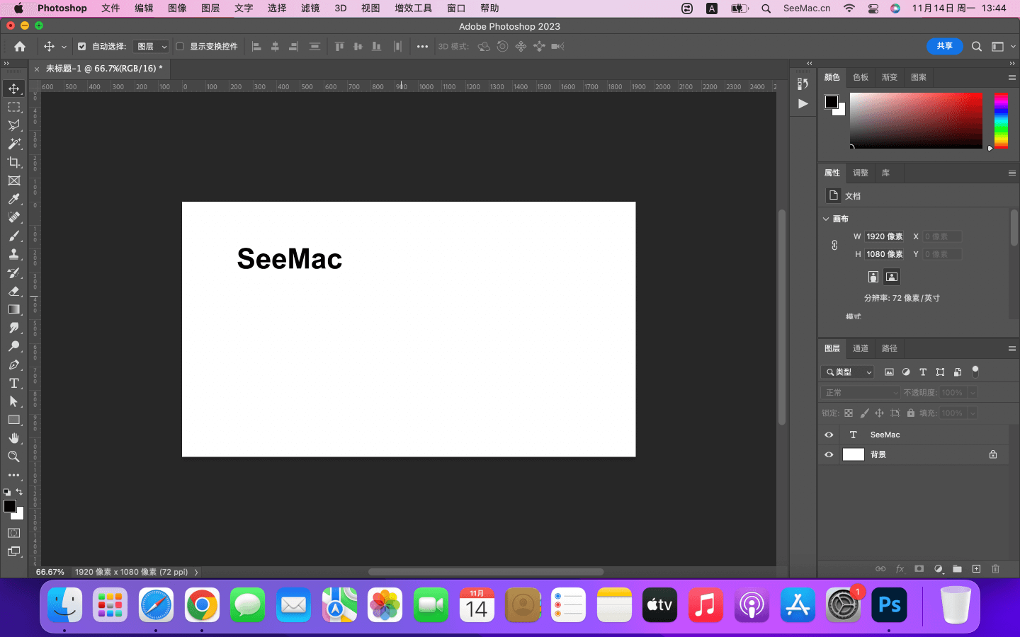1020x637 pixels.
Task: Open the 类型 layer filter dropdown
Action: [849, 372]
